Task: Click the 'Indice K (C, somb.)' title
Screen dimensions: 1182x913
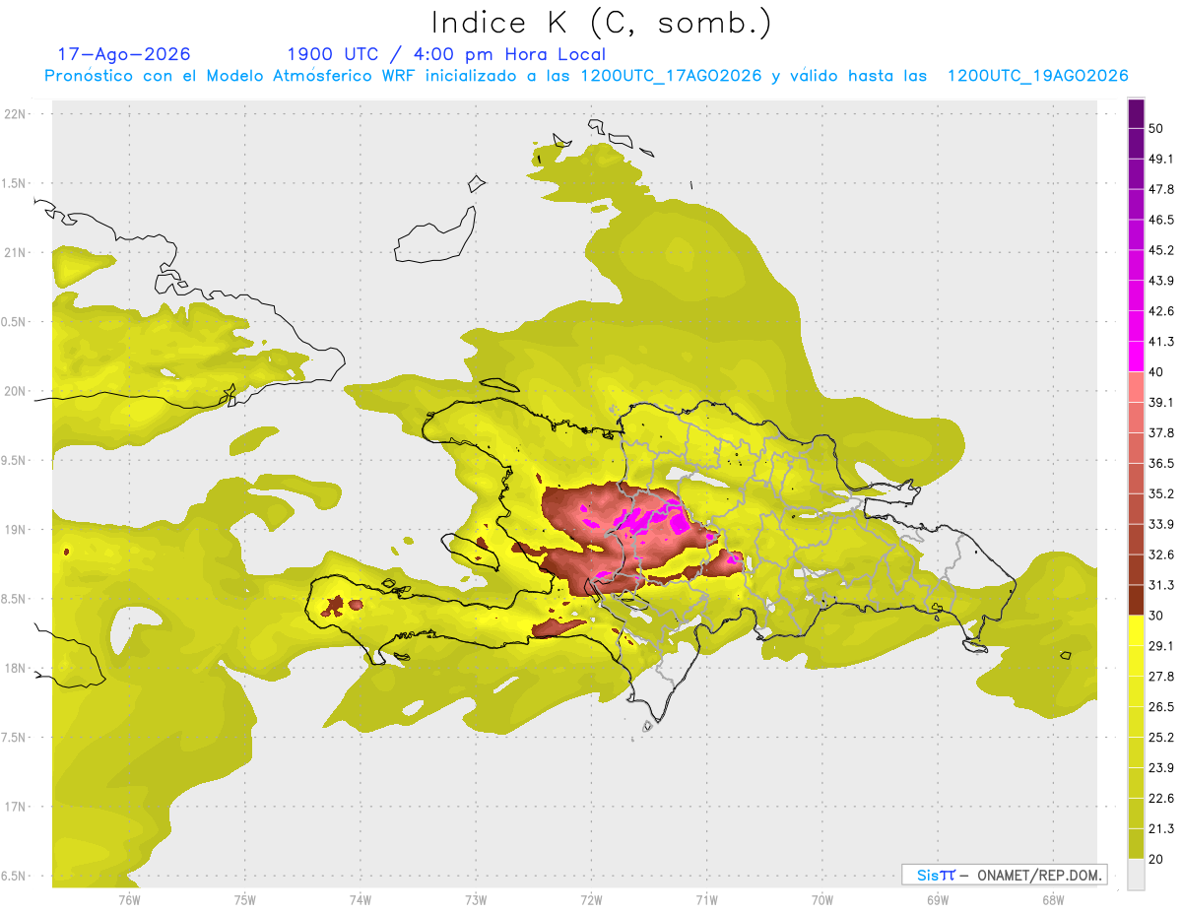Action: click(601, 24)
